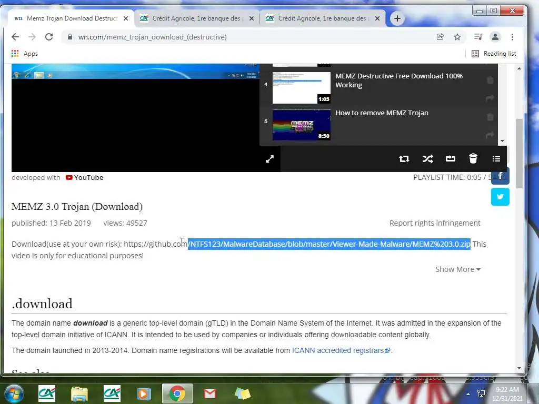The image size is (539, 404).
Task: Open Windows Explorer from taskbar
Action: [79, 393]
